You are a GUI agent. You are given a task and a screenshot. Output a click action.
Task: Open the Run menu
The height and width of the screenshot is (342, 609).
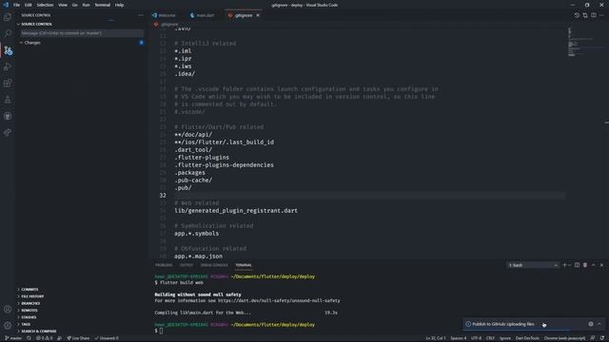point(86,5)
